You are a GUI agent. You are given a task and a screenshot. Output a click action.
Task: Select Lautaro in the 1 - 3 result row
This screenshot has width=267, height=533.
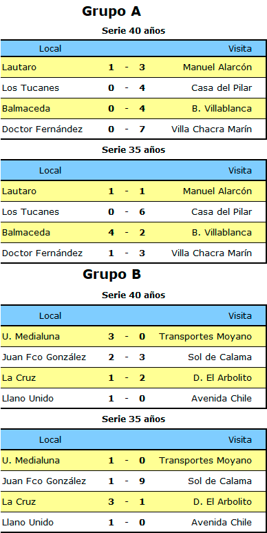pyautogui.click(x=19, y=67)
